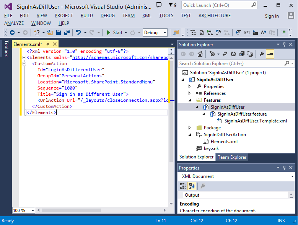
Task: Toggle auto-hide pin on Solution Explorer
Action: 284,44
